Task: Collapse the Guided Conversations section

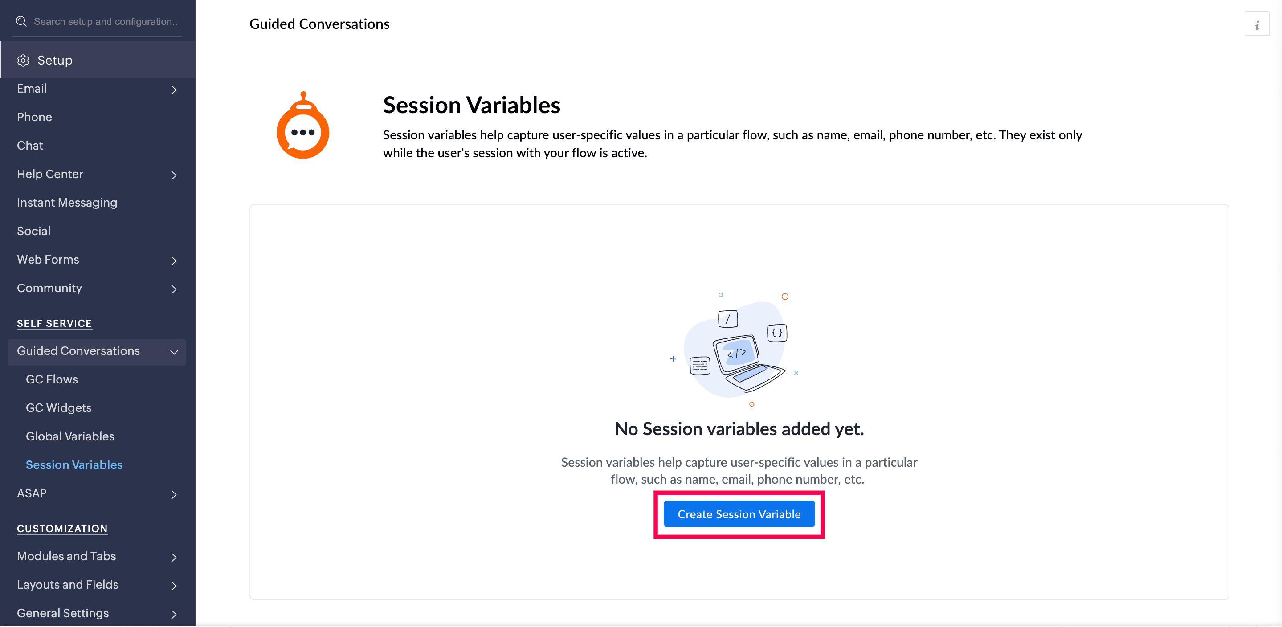Action: 174,352
